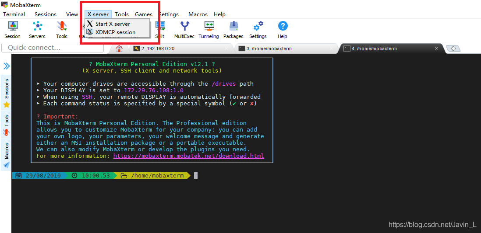Click the /drives path text
The height and width of the screenshot is (233, 481).
coord(223,84)
